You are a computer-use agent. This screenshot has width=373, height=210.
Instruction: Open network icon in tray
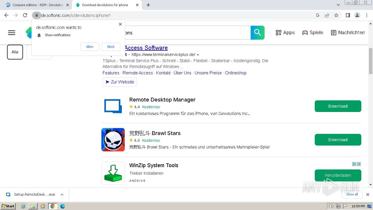[x=338, y=206]
